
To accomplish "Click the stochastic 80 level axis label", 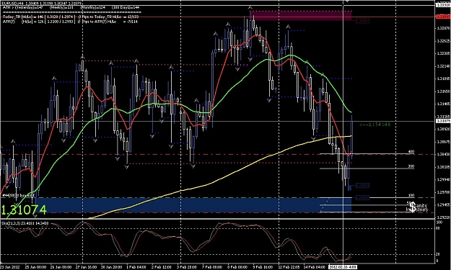I will click(x=438, y=228).
